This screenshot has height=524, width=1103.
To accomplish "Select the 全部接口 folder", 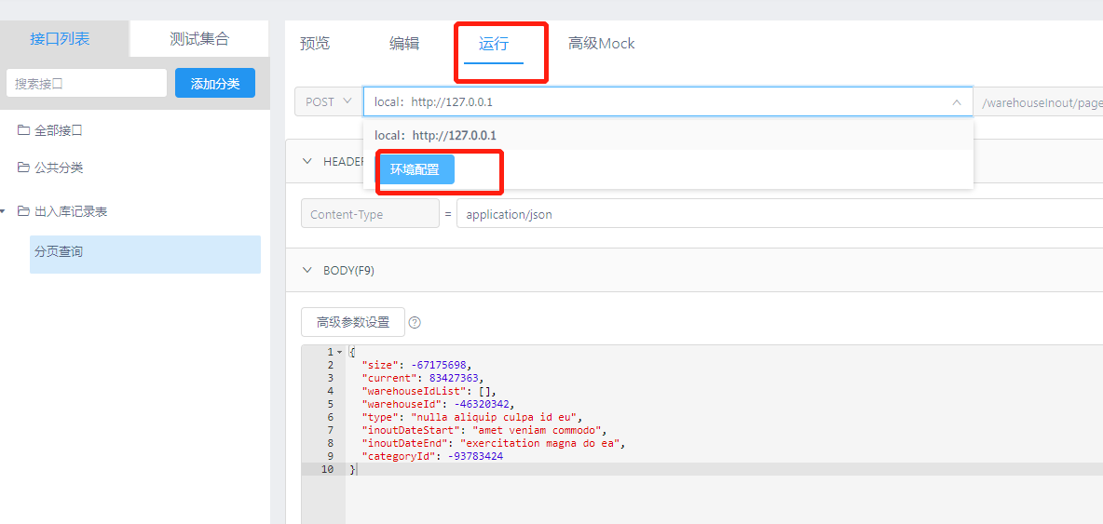I will (59, 130).
